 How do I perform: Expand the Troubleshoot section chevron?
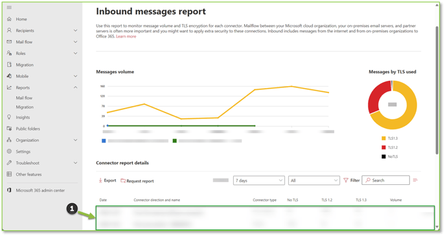click(76, 163)
